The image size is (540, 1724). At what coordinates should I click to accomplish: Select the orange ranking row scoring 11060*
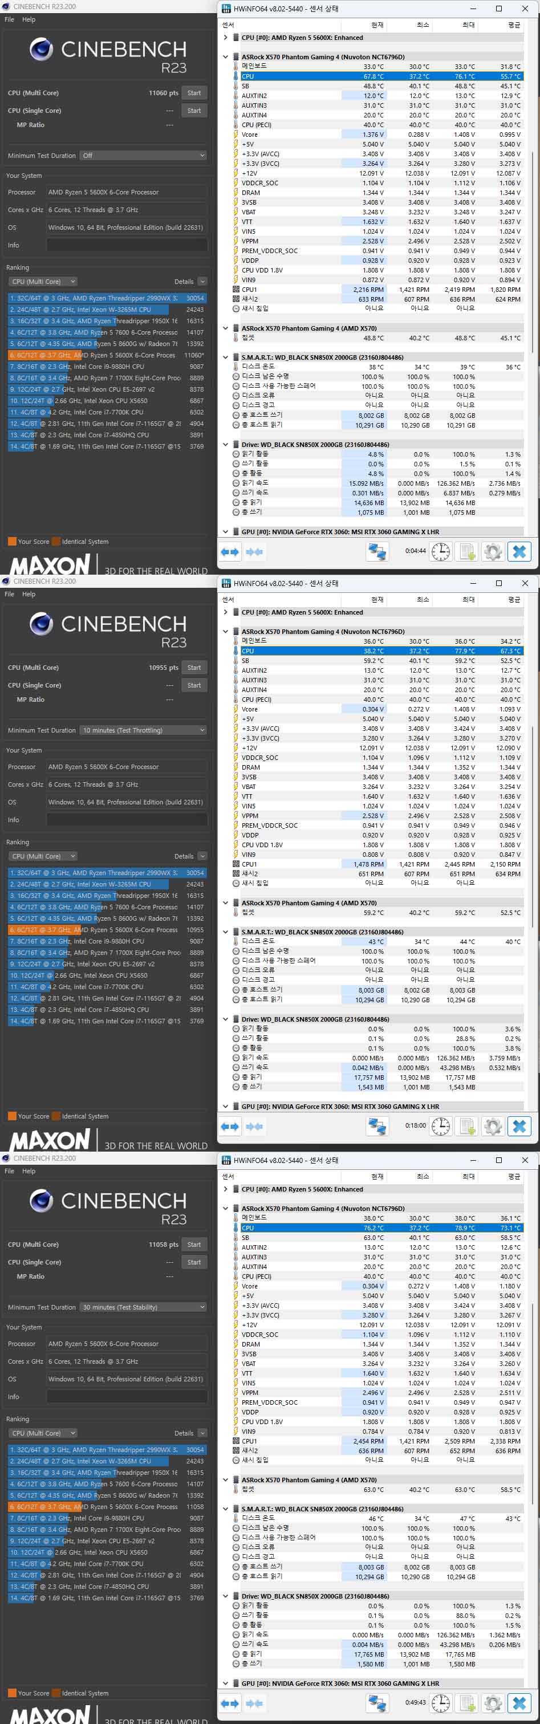[107, 355]
